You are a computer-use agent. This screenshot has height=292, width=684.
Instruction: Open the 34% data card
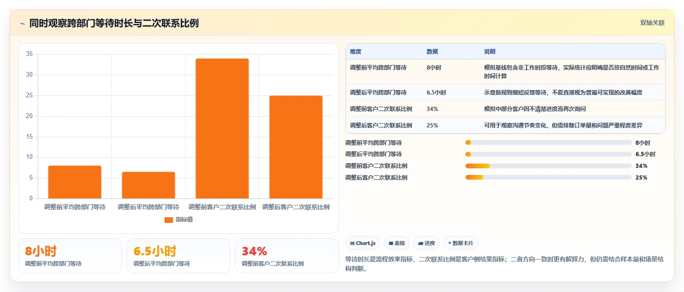[x=287, y=256]
